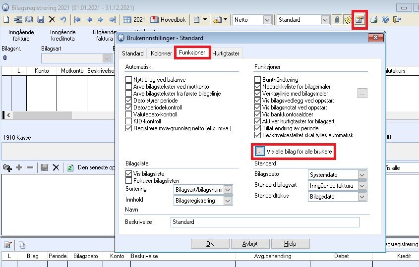Go to last record arrow
The width and height of the screenshot is (419, 267).
[112, 19]
